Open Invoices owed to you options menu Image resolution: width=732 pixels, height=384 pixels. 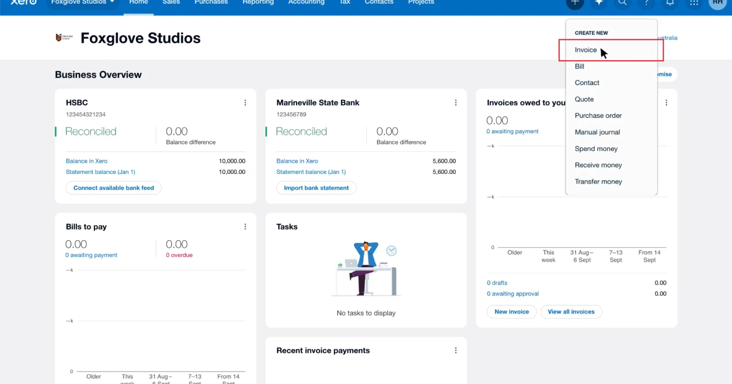pos(666,103)
